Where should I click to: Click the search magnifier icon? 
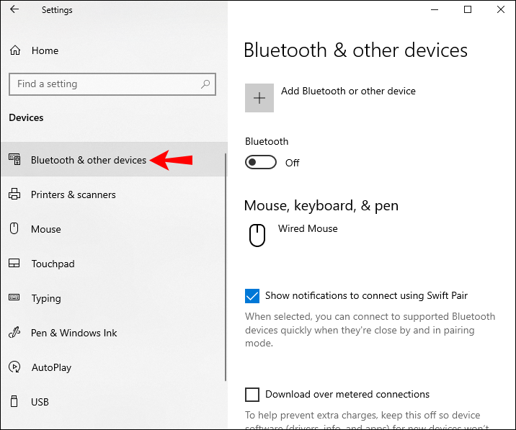[x=206, y=84]
